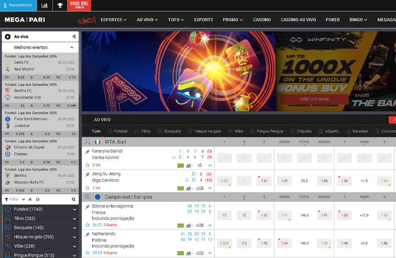This screenshot has height=258, width=396.
Task: Expand the Hóquei no gelo (295) category
Action: pyautogui.click(x=74, y=237)
